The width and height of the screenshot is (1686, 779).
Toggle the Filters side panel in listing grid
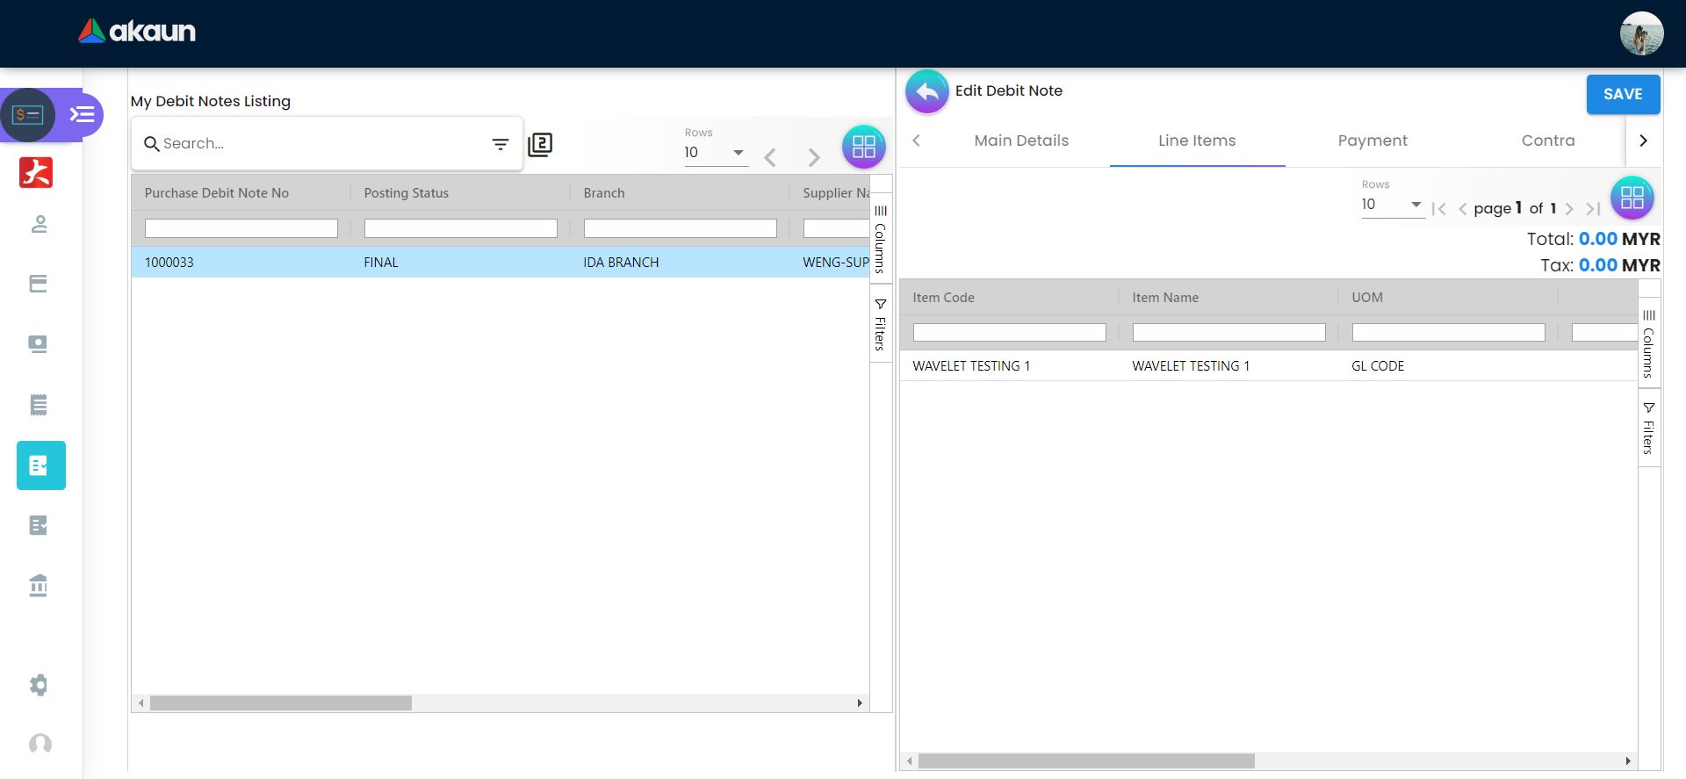tap(881, 325)
